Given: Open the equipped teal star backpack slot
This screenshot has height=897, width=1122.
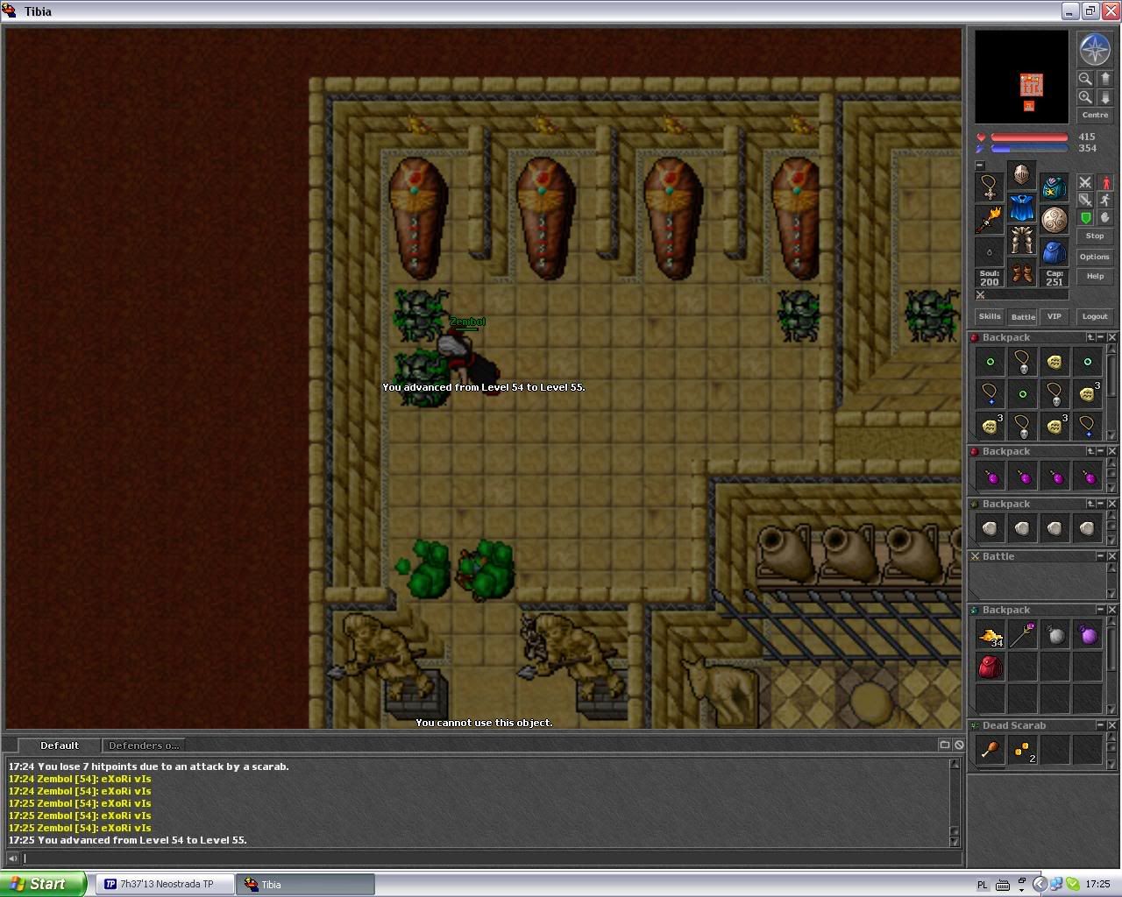Looking at the screenshot, I should [x=1054, y=187].
